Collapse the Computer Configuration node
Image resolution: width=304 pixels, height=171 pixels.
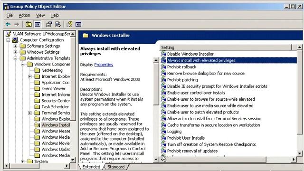coord(8,40)
